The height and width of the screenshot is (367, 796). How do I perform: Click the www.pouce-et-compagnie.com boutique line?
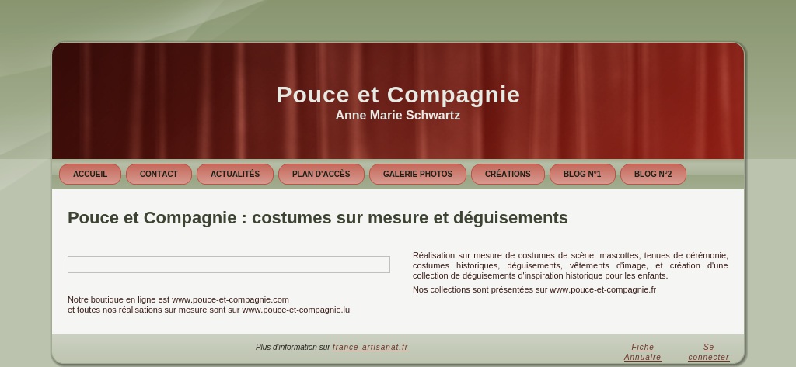tap(178, 299)
